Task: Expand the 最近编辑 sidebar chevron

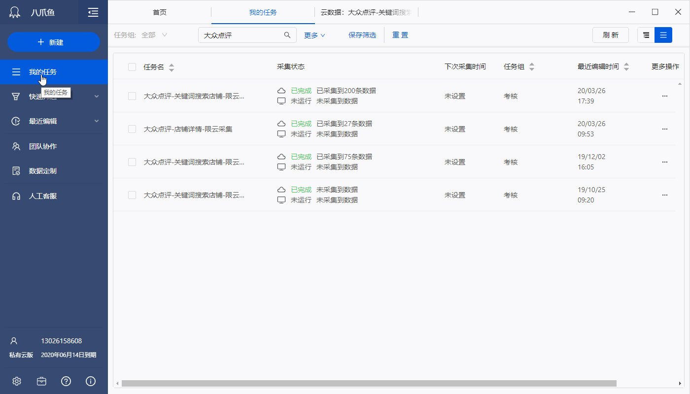Action: [x=97, y=121]
